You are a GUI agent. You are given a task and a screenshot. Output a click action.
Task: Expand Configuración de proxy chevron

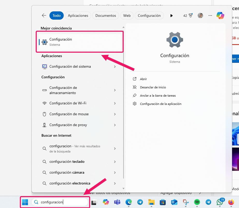pyautogui.click(x=115, y=125)
